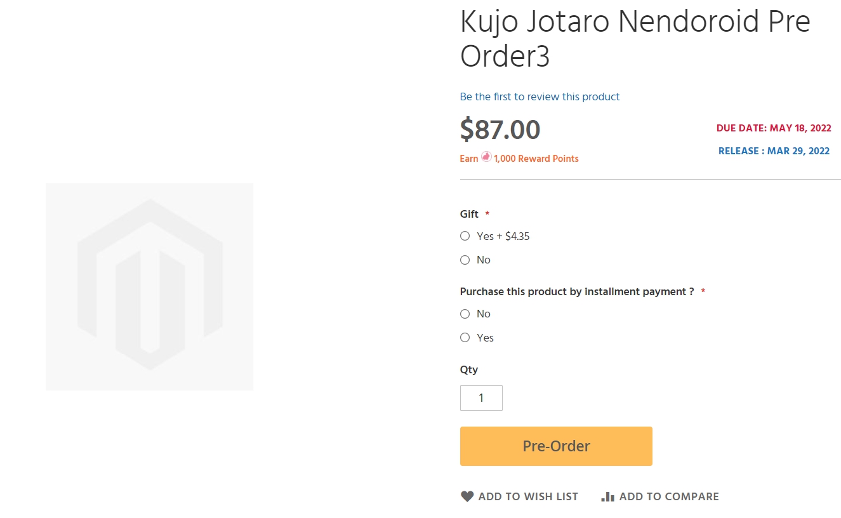Choose 'Yes' for installment payment

(465, 338)
